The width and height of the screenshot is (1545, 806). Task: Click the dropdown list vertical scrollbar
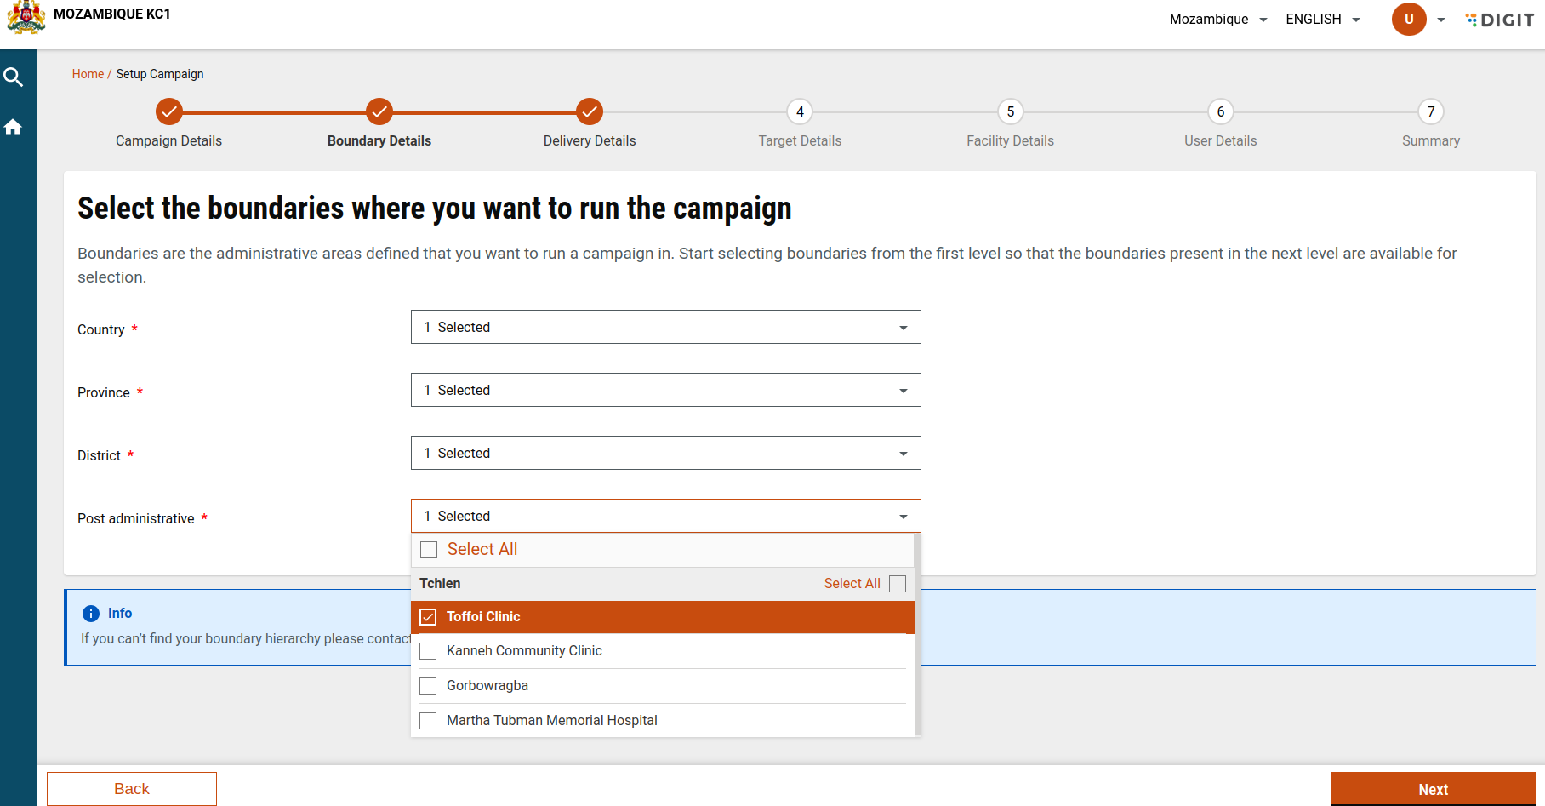(x=917, y=634)
